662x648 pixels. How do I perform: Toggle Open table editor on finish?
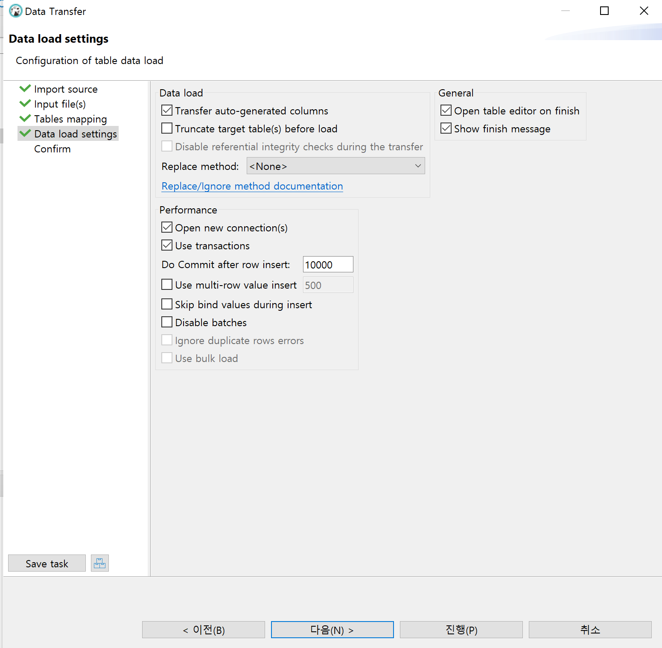[446, 111]
